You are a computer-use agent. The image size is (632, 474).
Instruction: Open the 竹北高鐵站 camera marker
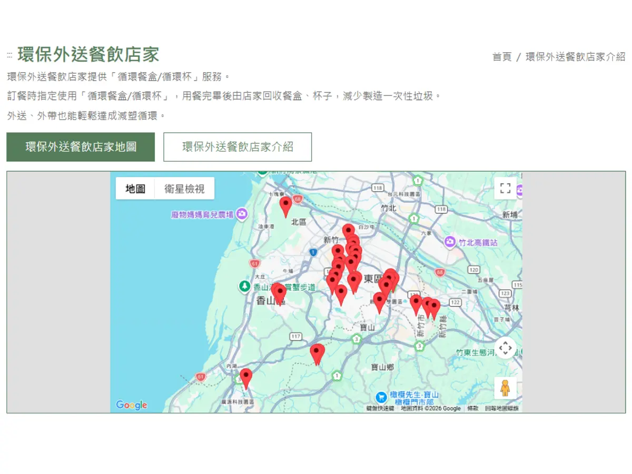pos(450,242)
